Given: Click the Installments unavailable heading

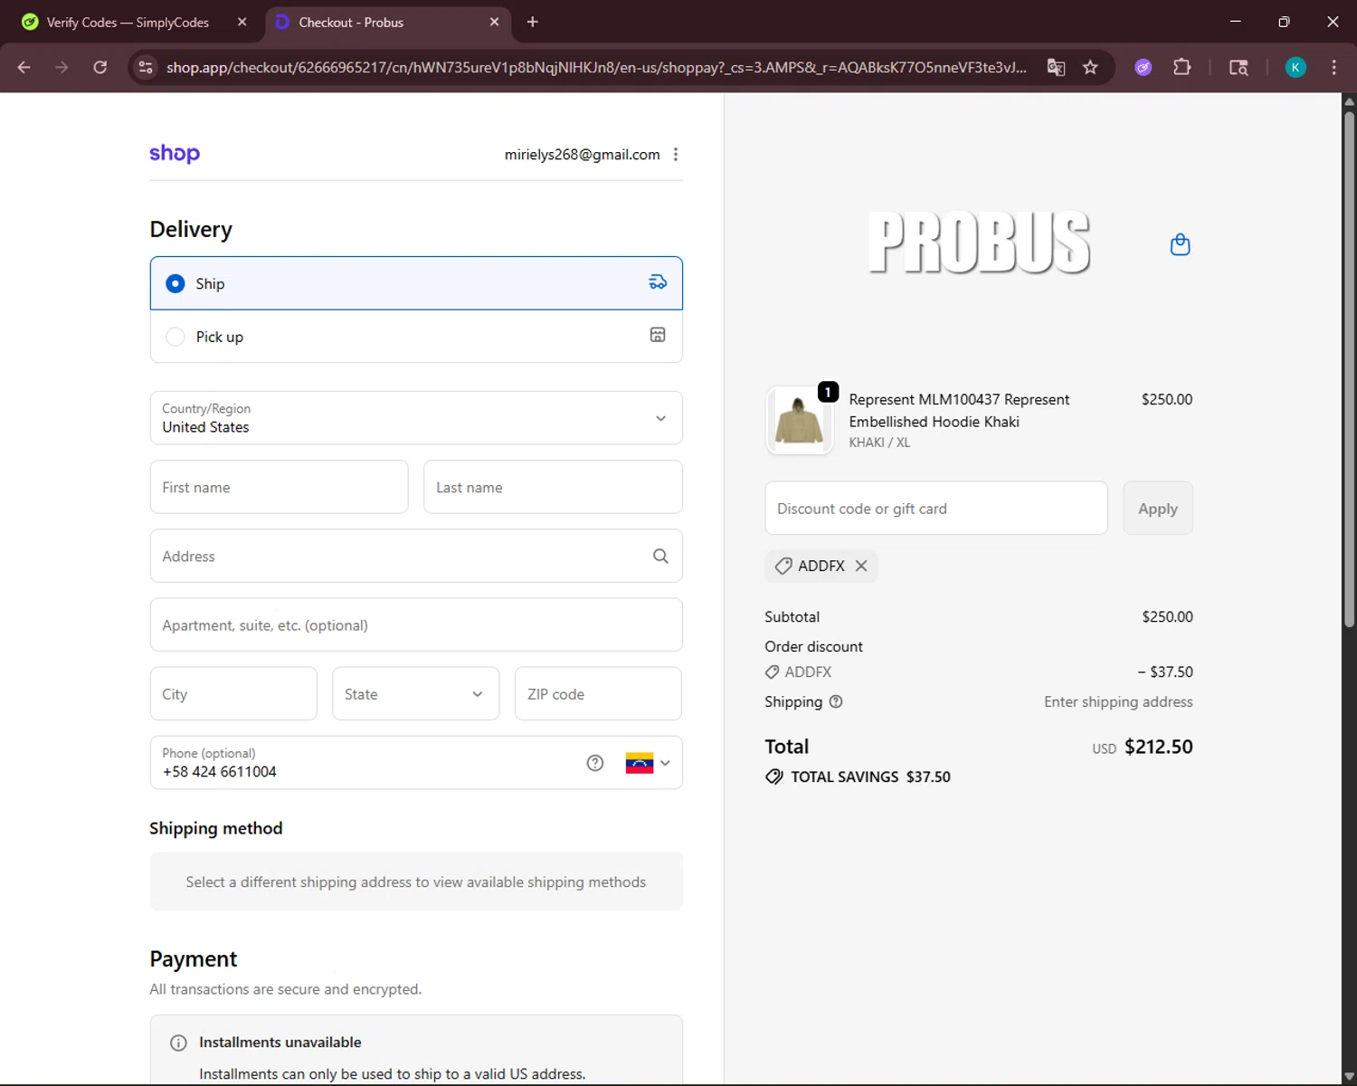Looking at the screenshot, I should coord(280,1043).
